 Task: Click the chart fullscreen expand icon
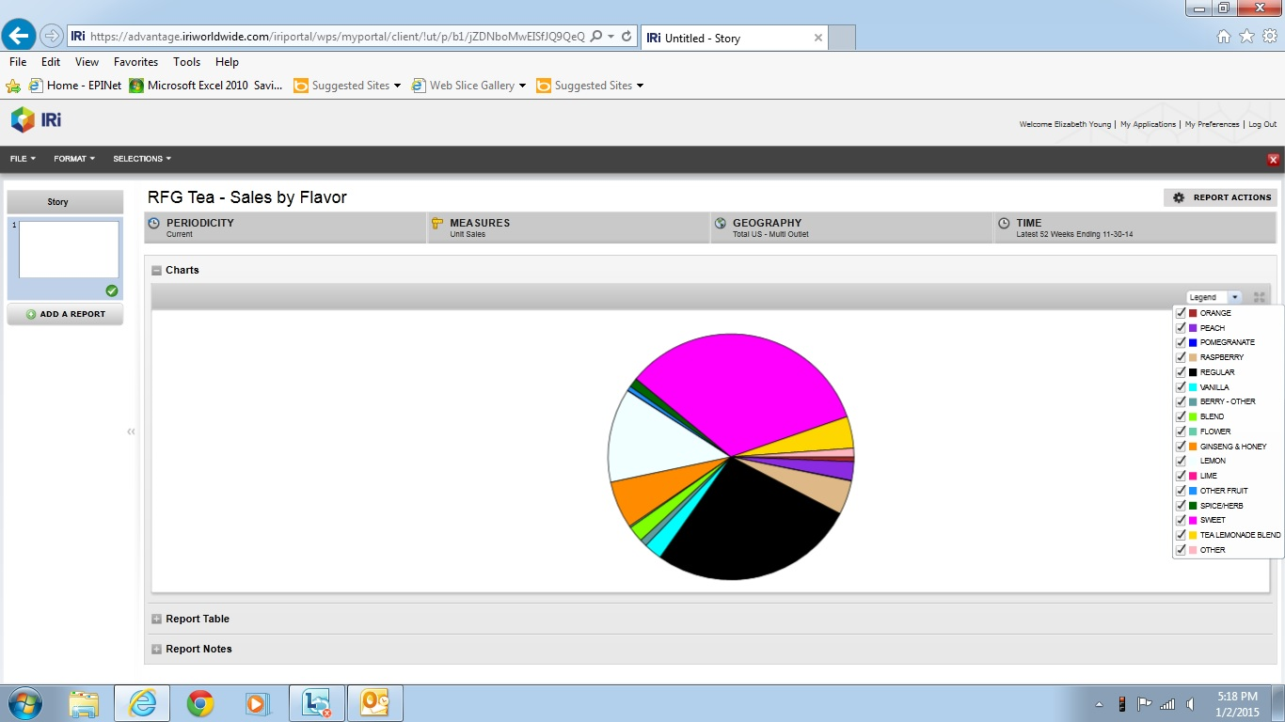1260,297
